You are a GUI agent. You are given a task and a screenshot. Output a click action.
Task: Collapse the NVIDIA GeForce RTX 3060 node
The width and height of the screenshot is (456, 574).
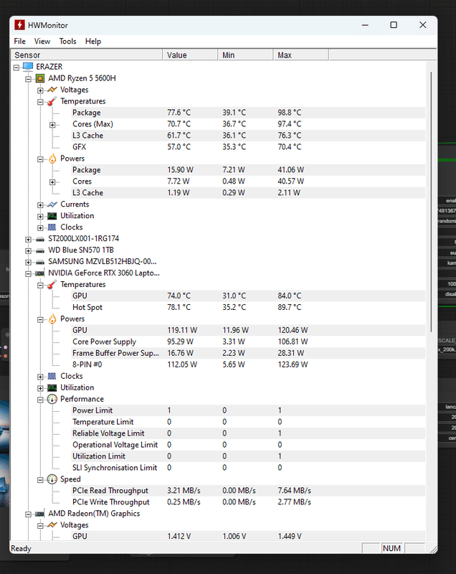(28, 274)
